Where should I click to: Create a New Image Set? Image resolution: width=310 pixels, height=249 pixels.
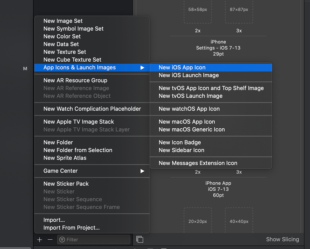[63, 21]
